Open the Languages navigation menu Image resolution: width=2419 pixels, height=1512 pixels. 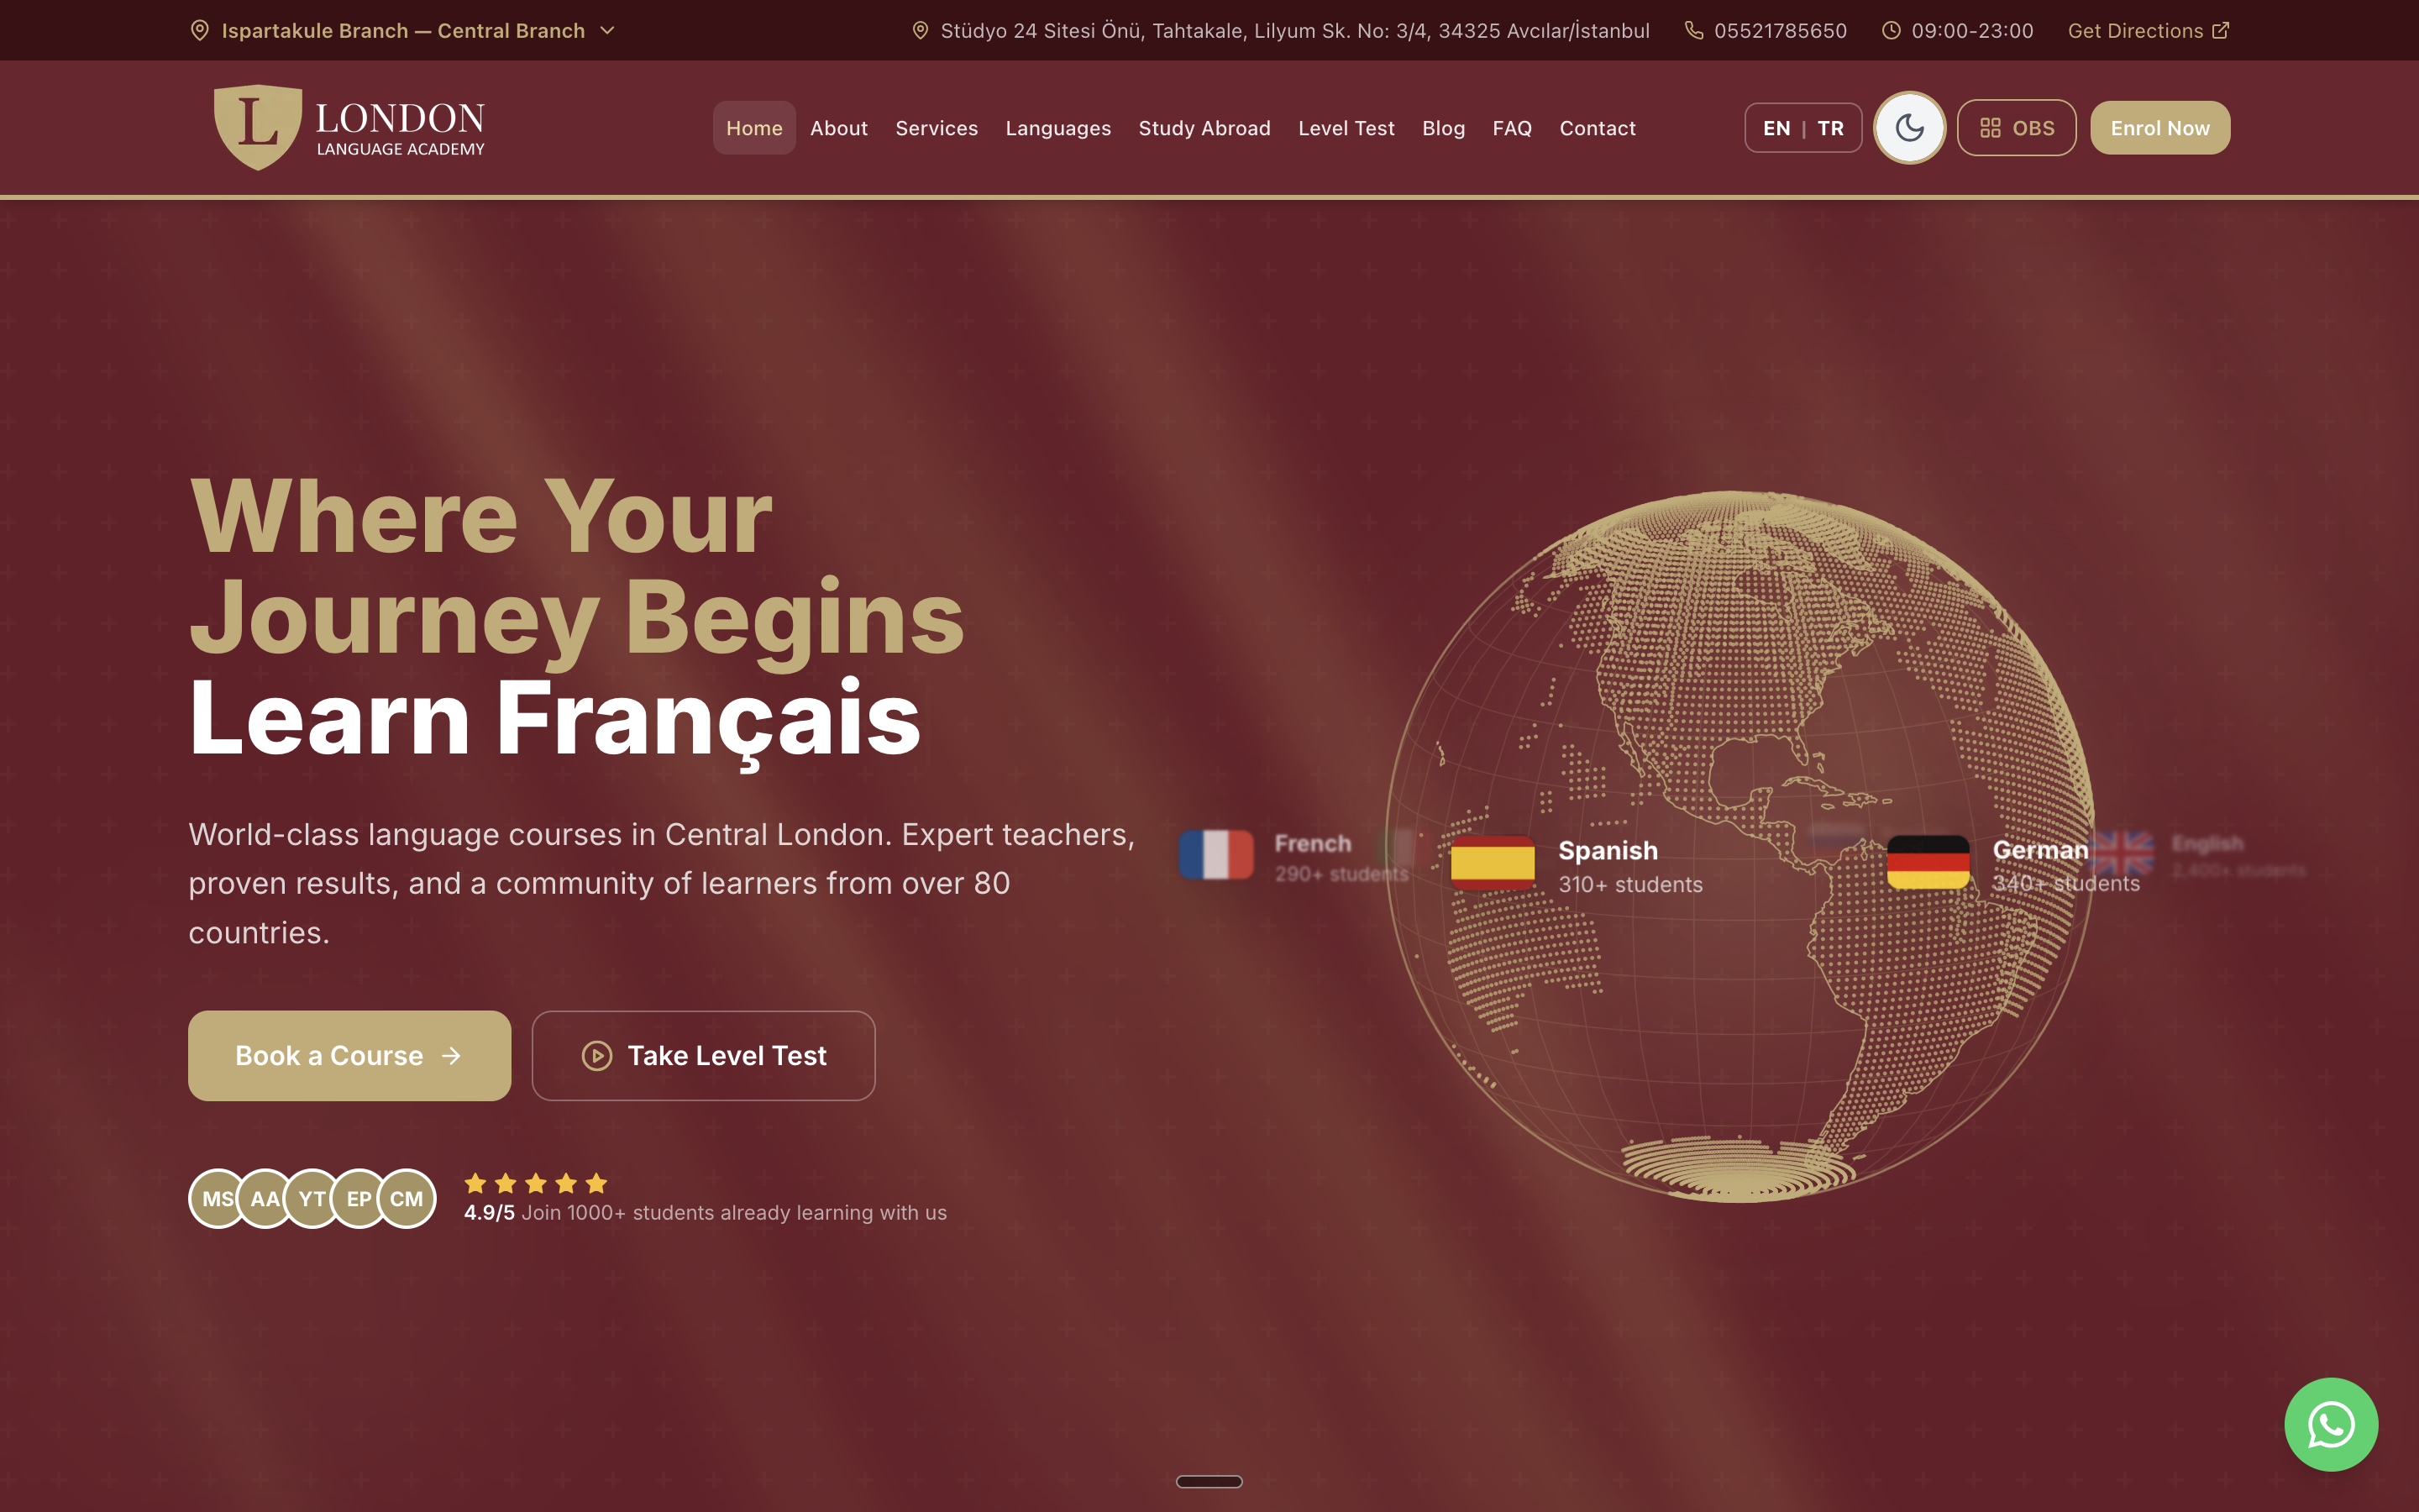1057,128
